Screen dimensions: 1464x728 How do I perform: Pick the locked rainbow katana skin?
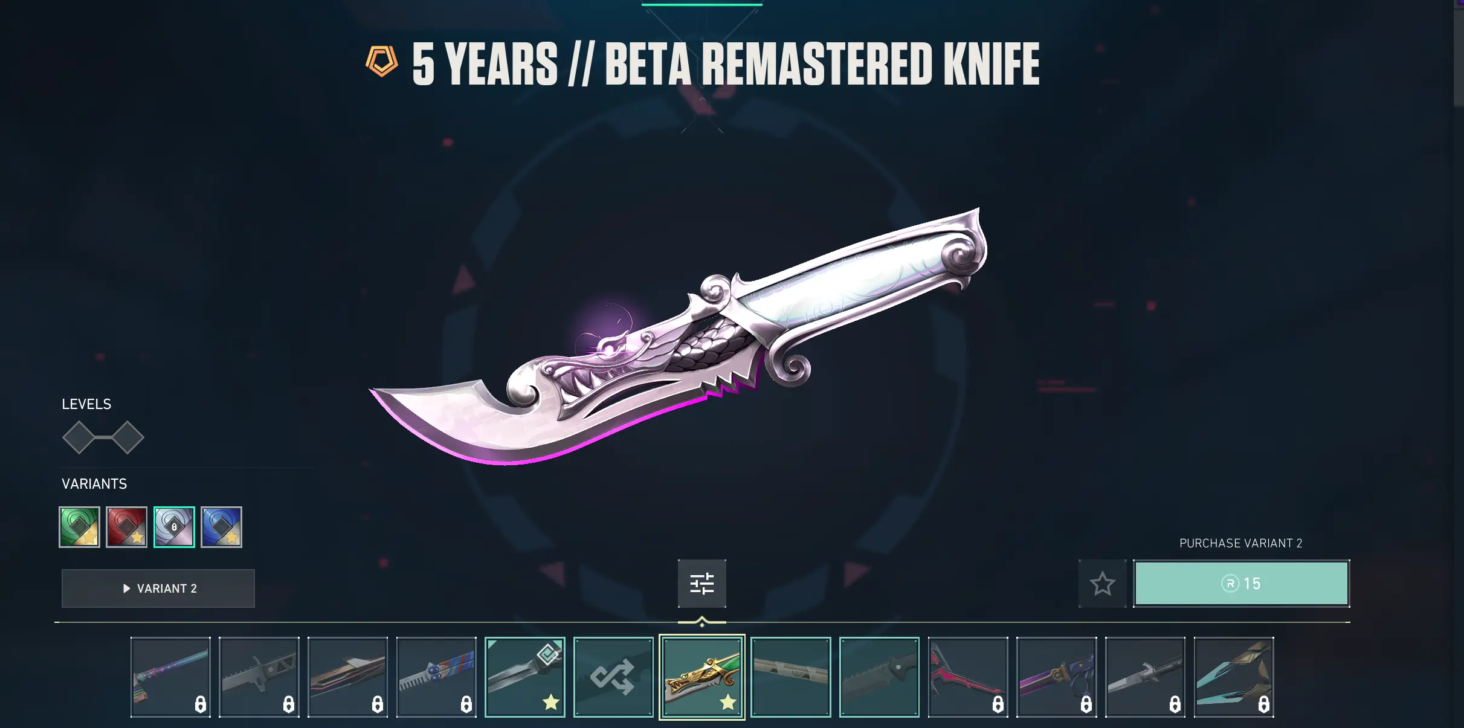[x=170, y=677]
